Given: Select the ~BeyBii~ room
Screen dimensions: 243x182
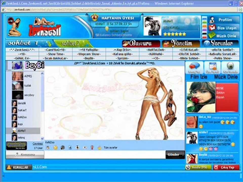Looking at the screenshot, I should [x=89, y=58].
